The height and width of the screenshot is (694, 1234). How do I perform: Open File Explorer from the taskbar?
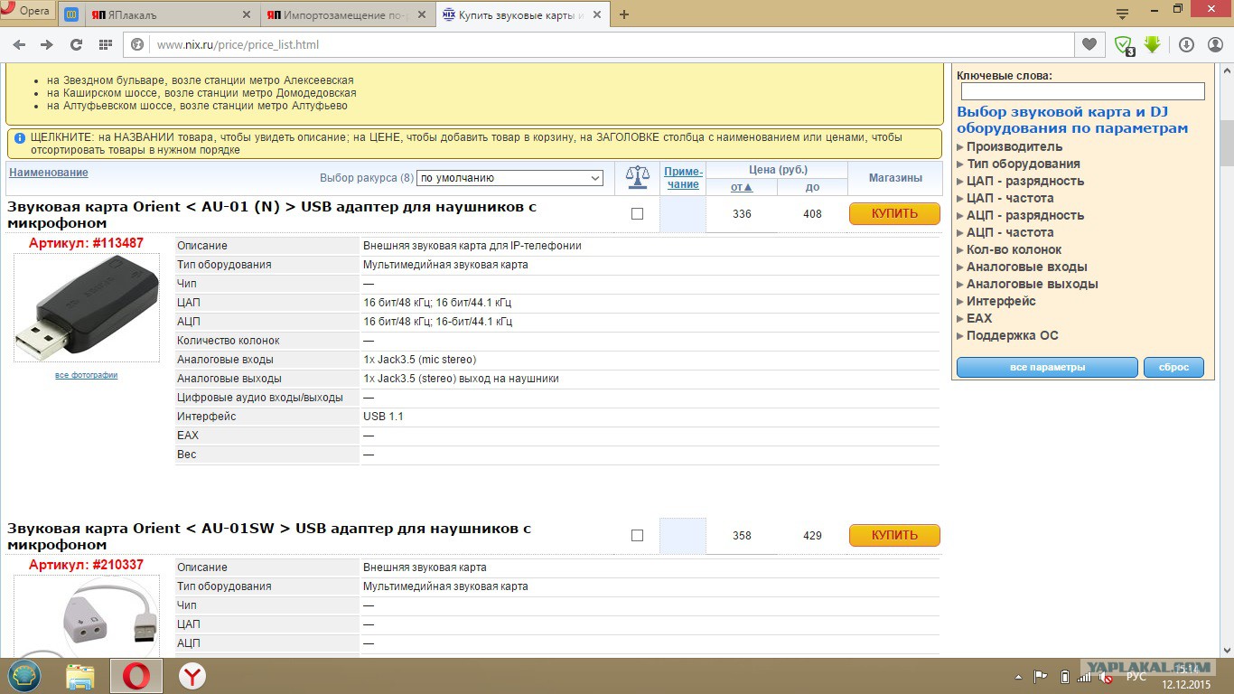(79, 676)
